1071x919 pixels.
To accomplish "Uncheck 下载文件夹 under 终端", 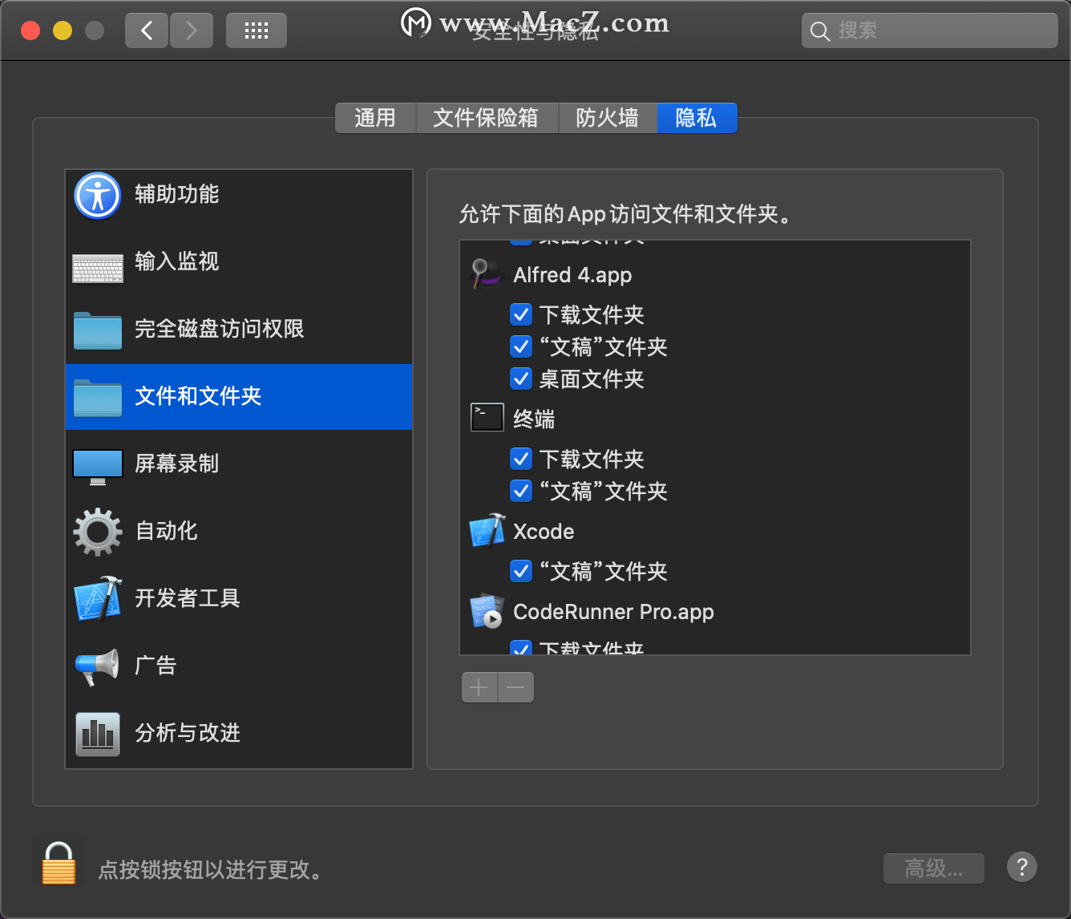I will pyautogui.click(x=521, y=459).
